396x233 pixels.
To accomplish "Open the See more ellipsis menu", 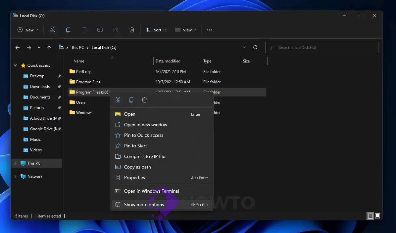I will tap(210, 30).
